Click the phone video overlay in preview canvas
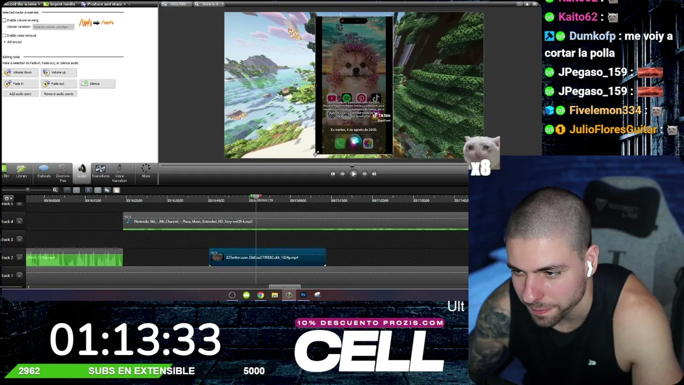Image resolution: width=684 pixels, height=385 pixels. [x=354, y=86]
